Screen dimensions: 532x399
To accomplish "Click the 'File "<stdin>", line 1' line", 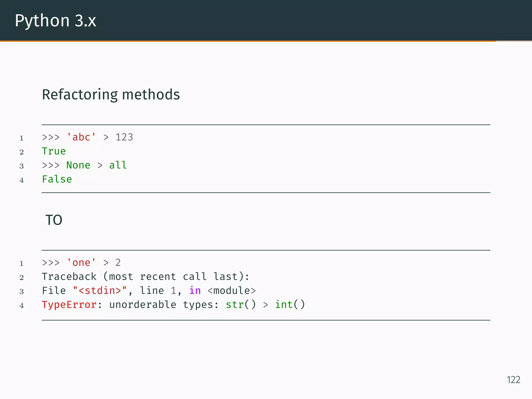I will coord(149,291).
